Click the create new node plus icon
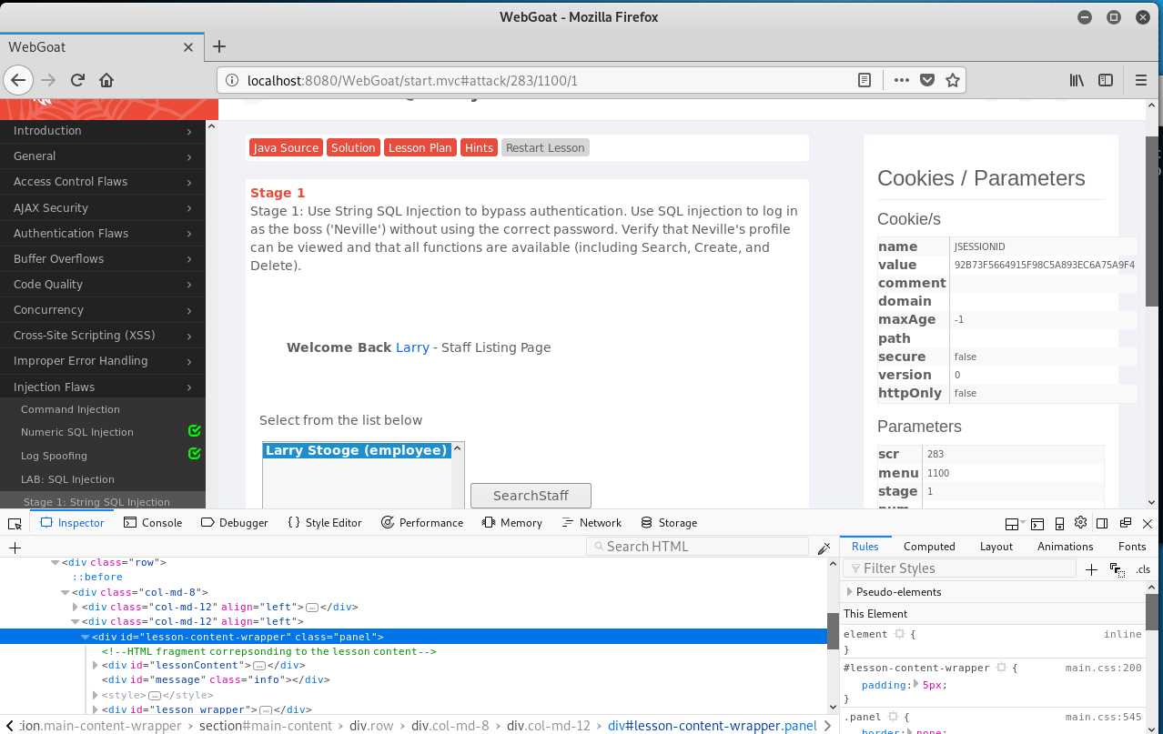Screen dimensions: 1163x734 (15, 548)
